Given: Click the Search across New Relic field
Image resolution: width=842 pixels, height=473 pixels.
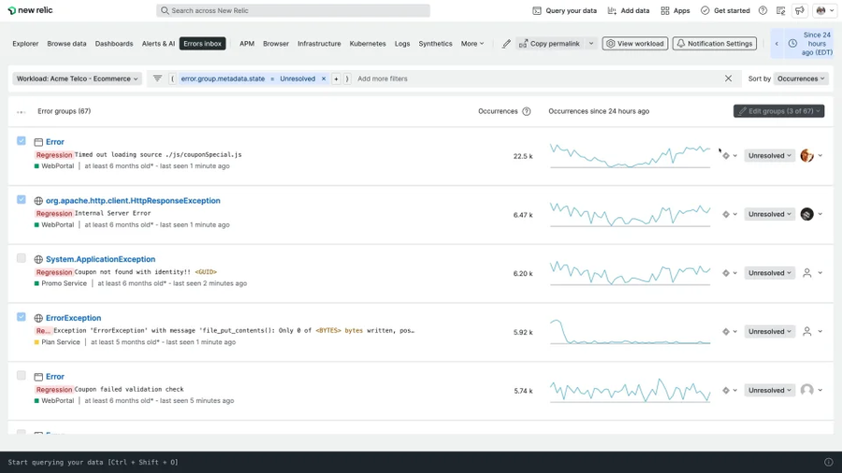Looking at the screenshot, I should point(293,10).
